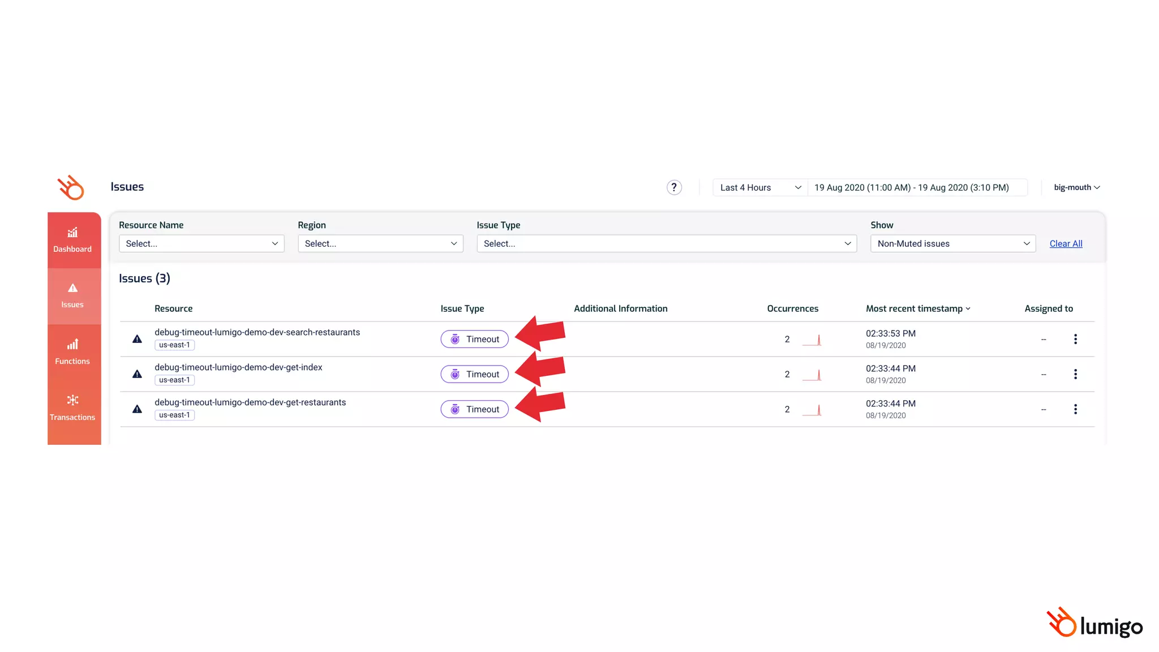1159x652 pixels.
Task: Open kebab menu for get-index issue
Action: [1075, 374]
